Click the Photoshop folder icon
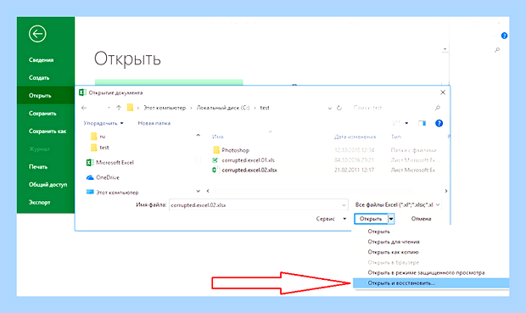 [216, 149]
